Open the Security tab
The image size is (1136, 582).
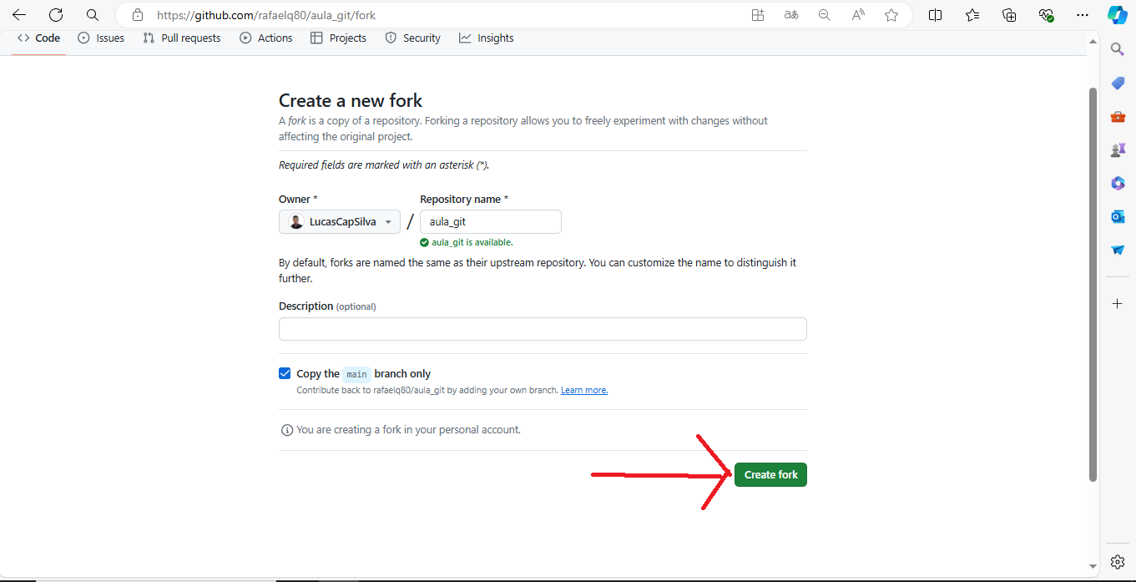click(x=413, y=38)
